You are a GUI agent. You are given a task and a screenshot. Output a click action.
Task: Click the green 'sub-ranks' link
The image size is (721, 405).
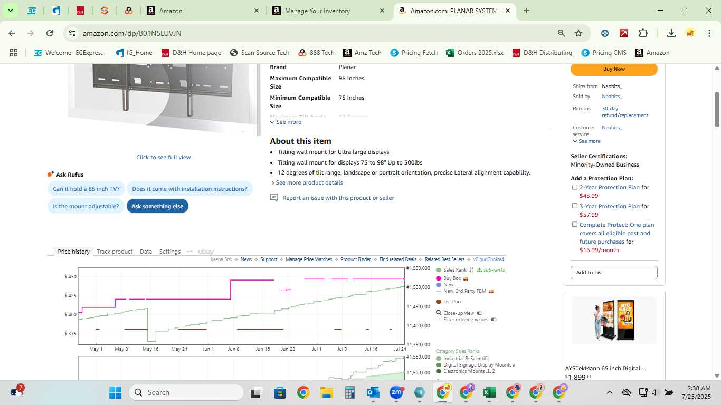click(x=494, y=270)
